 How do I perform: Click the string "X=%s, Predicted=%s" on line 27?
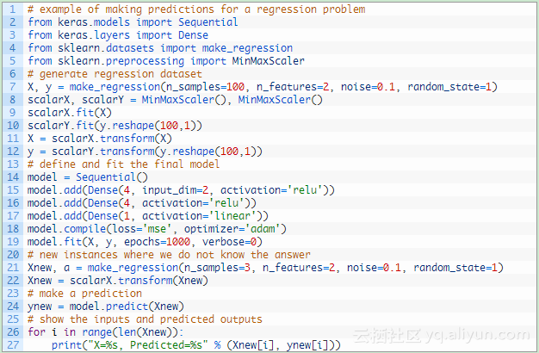coord(148,345)
